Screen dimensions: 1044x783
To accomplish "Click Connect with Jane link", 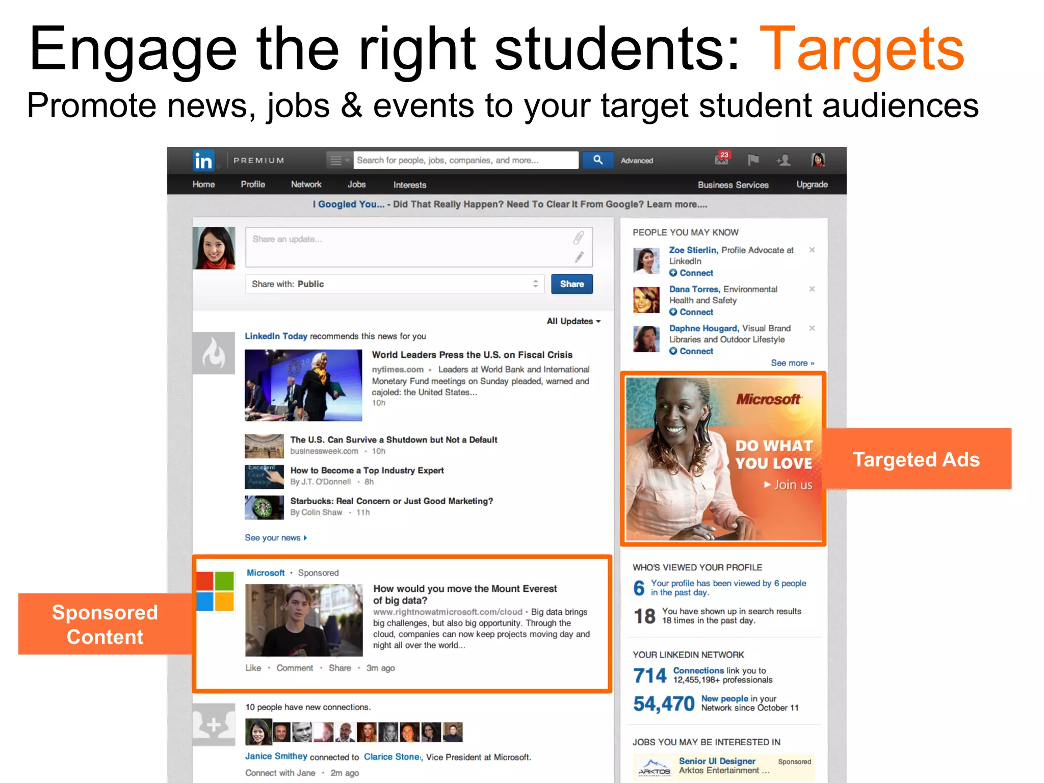I will click(280, 773).
